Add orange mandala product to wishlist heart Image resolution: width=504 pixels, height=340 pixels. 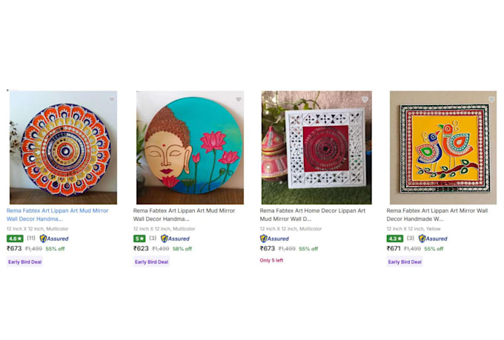tap(111, 99)
